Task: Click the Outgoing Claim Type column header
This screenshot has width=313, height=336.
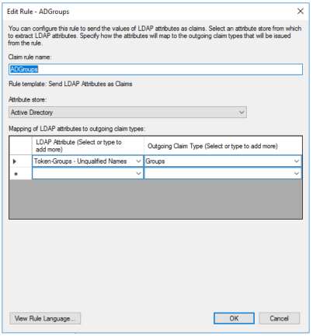Action: pyautogui.click(x=223, y=146)
